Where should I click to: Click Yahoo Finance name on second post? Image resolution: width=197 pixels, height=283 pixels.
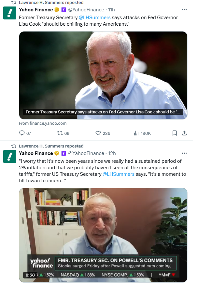(x=36, y=153)
